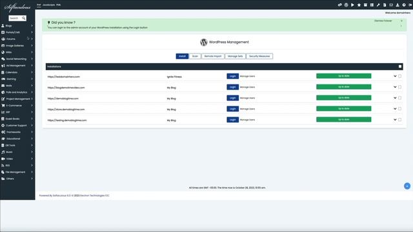Select the Scan tab
The width and height of the screenshot is (413, 232).
(x=195, y=56)
